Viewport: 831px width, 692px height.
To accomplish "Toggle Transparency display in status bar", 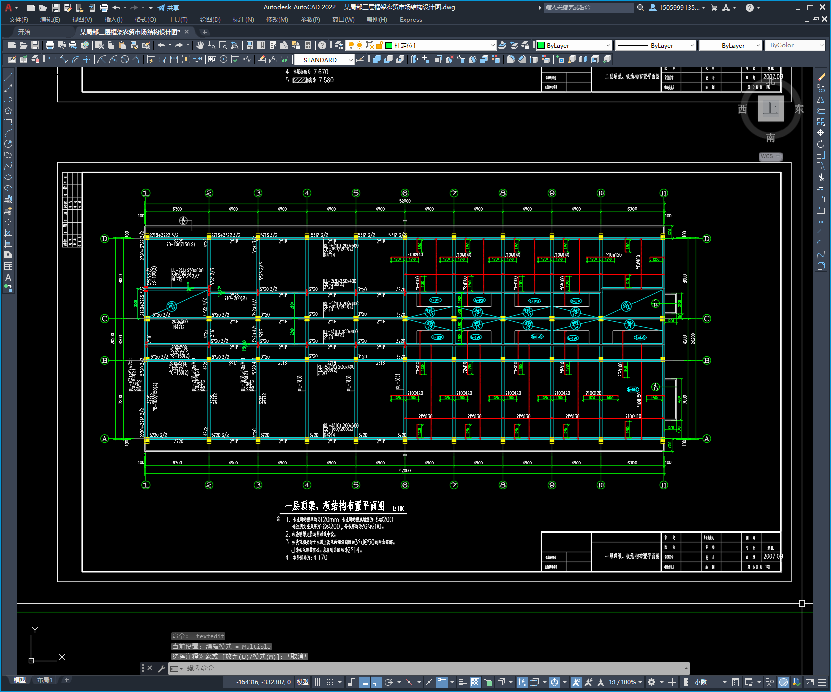I will (x=475, y=682).
